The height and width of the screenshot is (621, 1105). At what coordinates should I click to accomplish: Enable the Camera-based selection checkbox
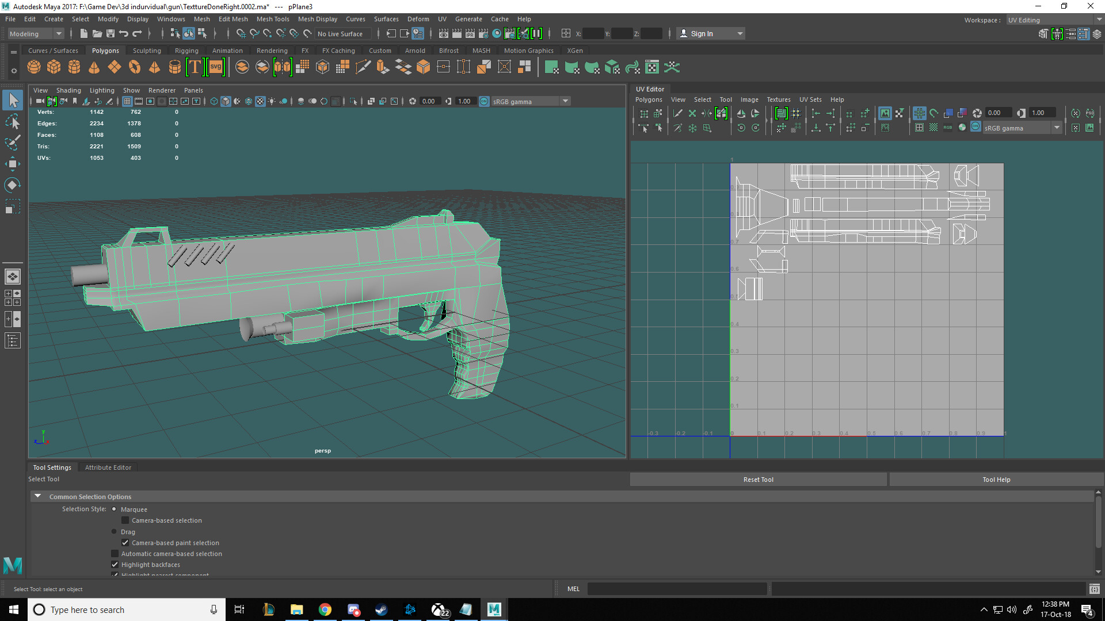click(x=125, y=520)
